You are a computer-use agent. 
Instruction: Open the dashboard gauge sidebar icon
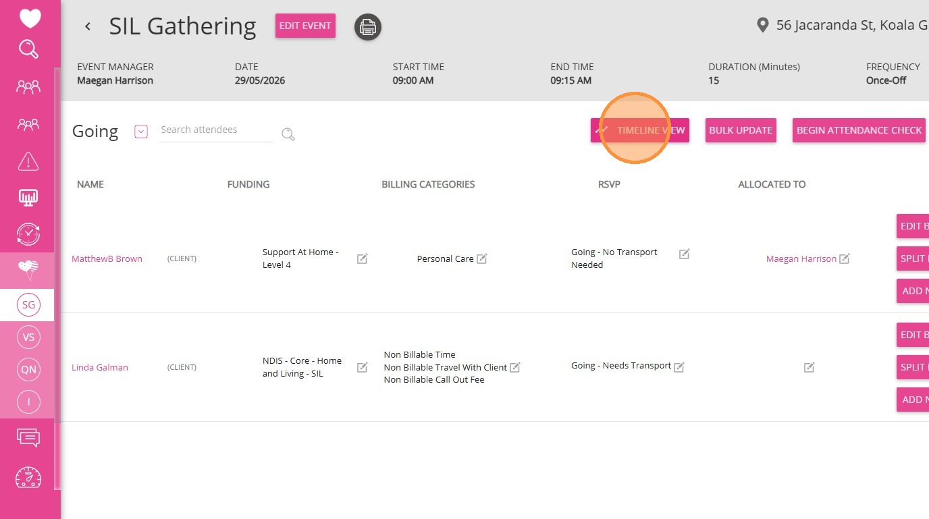[x=28, y=477]
